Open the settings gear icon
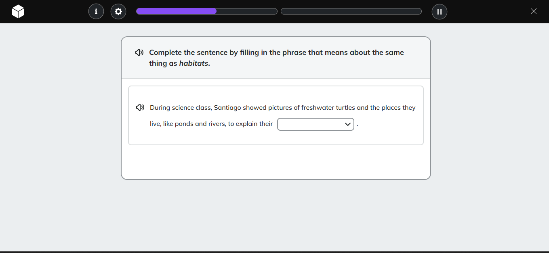The image size is (549, 253). [118, 11]
